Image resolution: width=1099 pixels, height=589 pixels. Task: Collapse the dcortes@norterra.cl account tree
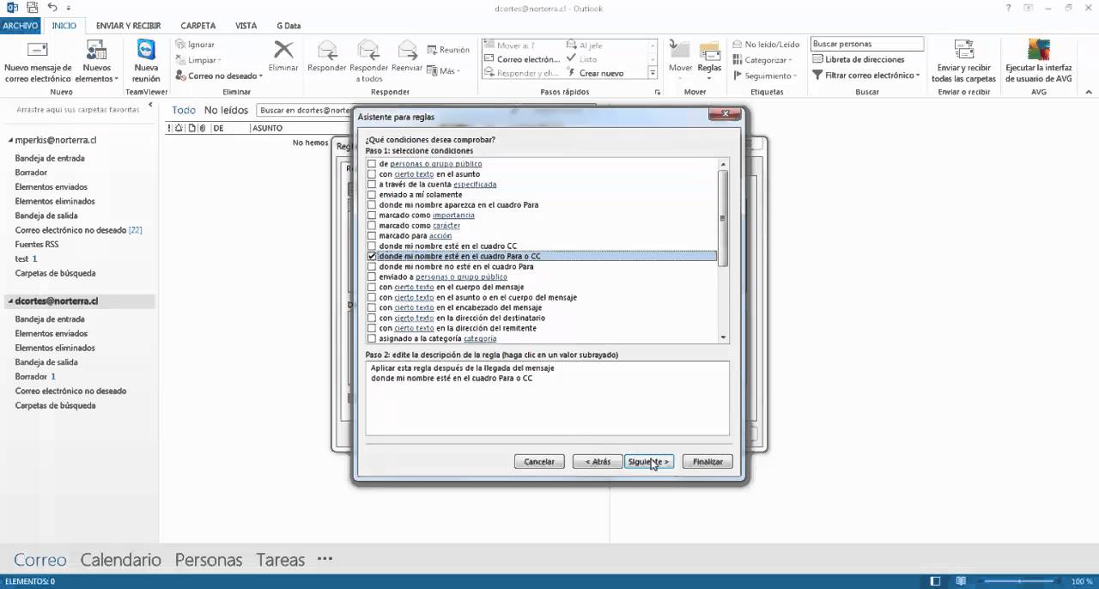pyautogui.click(x=11, y=301)
